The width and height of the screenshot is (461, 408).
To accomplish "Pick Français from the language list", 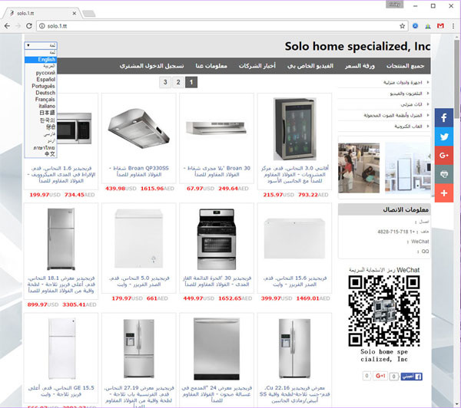I will click(41, 100).
